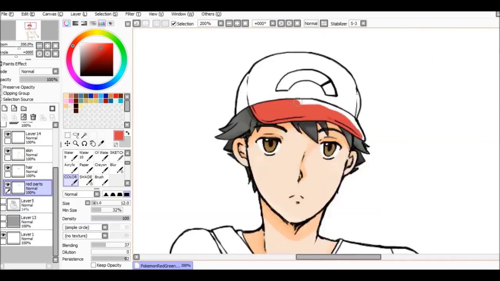Viewport: 500px width, 281px height.
Task: Choose the Crayon brush
Action: pyautogui.click(x=101, y=168)
